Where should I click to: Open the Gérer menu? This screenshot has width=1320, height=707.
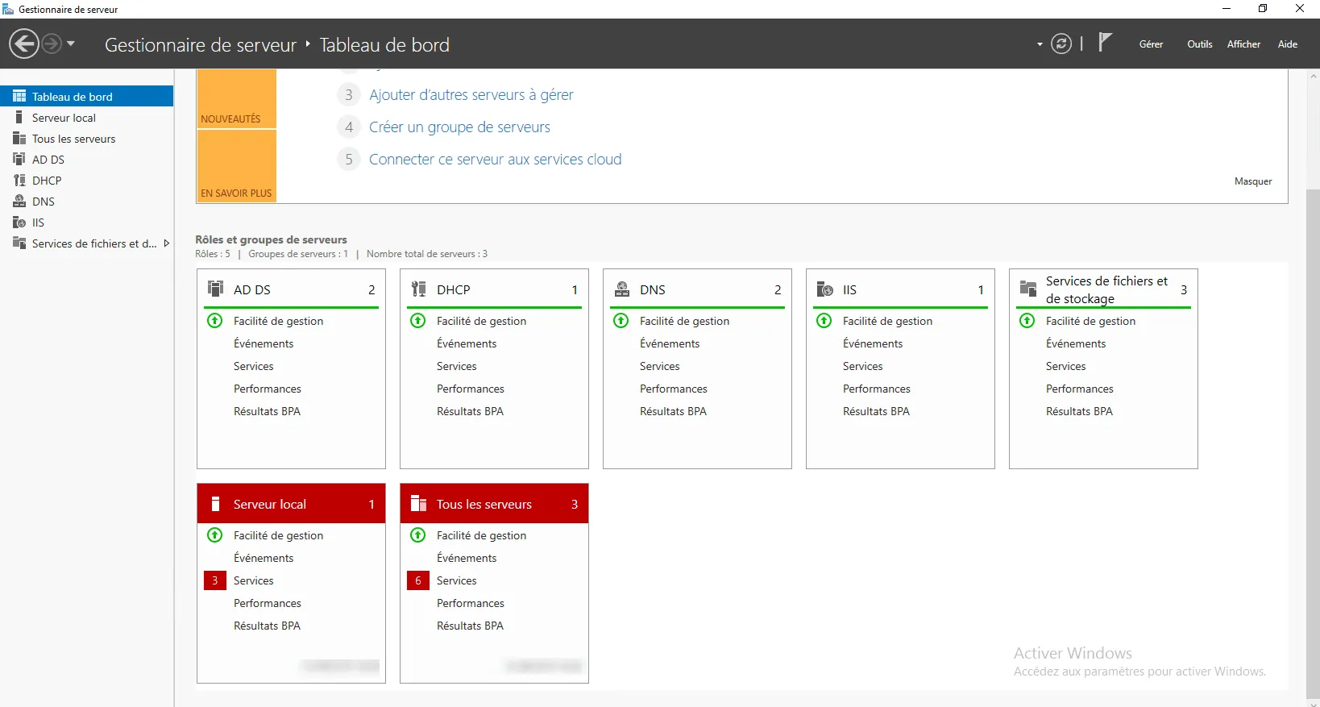pos(1150,44)
